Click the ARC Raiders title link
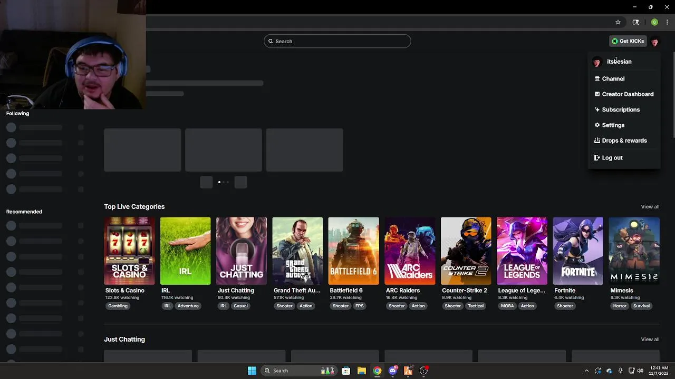675x379 pixels. [402, 291]
